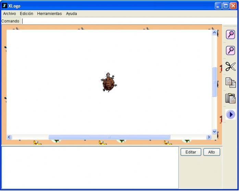Select the scissors cut icon
This screenshot has height=191, width=240.
click(x=230, y=67)
